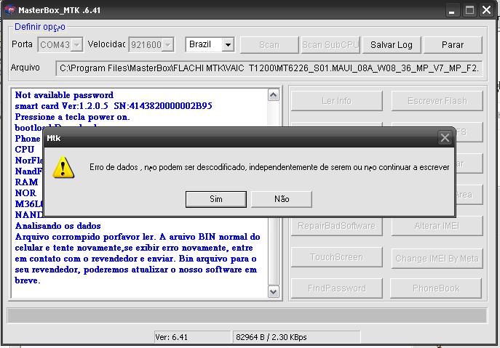Click the Scan button
Screen dimensions: 500x348
tap(269, 45)
